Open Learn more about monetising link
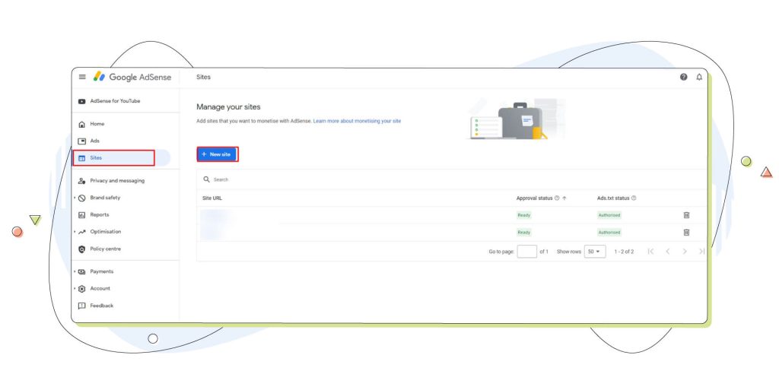779x390 pixels. tap(357, 121)
